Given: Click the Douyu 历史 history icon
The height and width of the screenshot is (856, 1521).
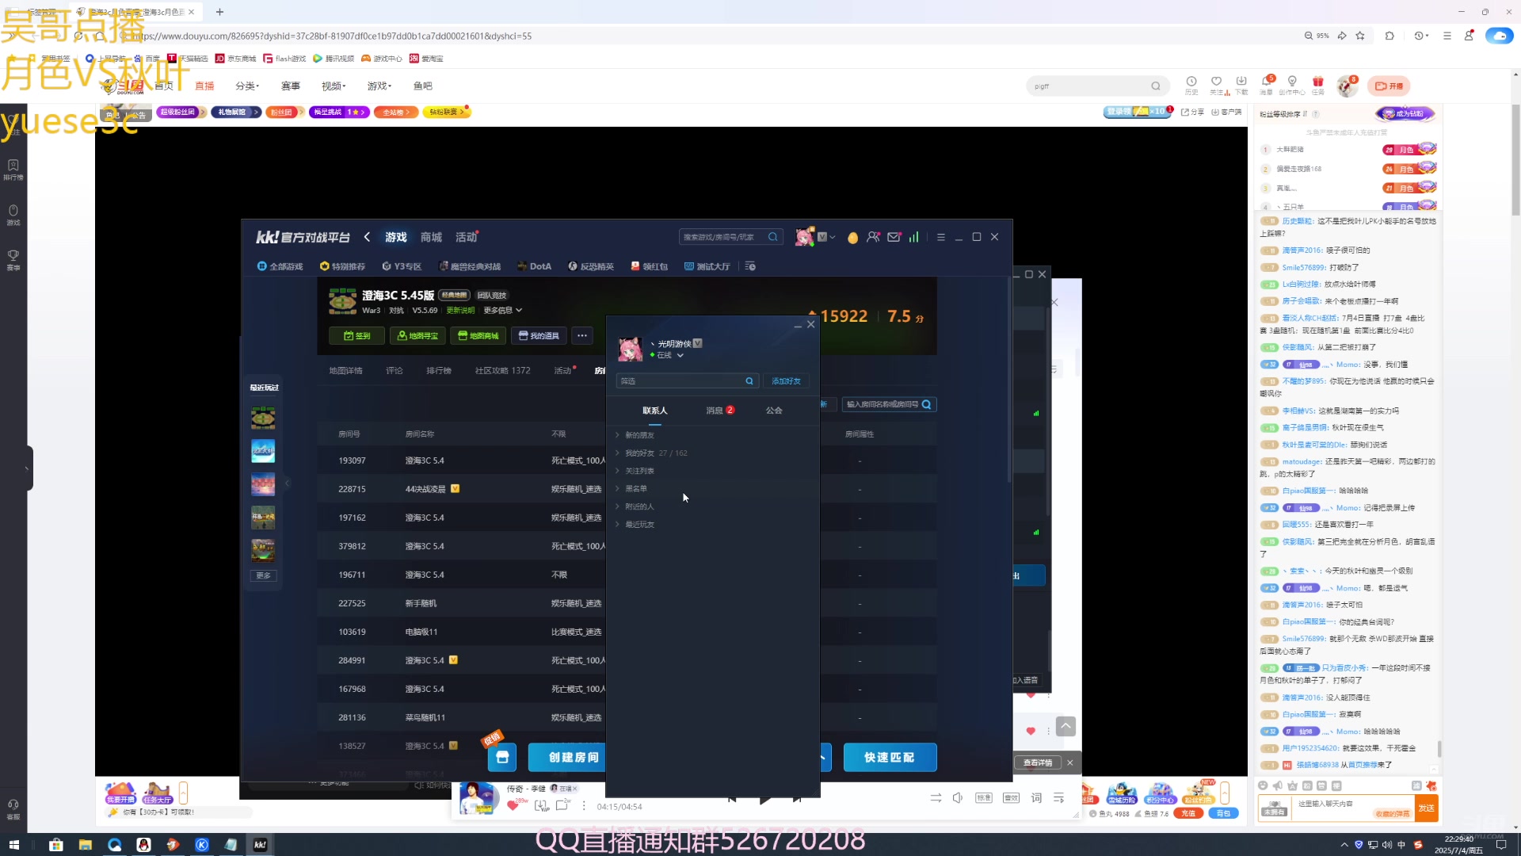Looking at the screenshot, I should (x=1191, y=86).
